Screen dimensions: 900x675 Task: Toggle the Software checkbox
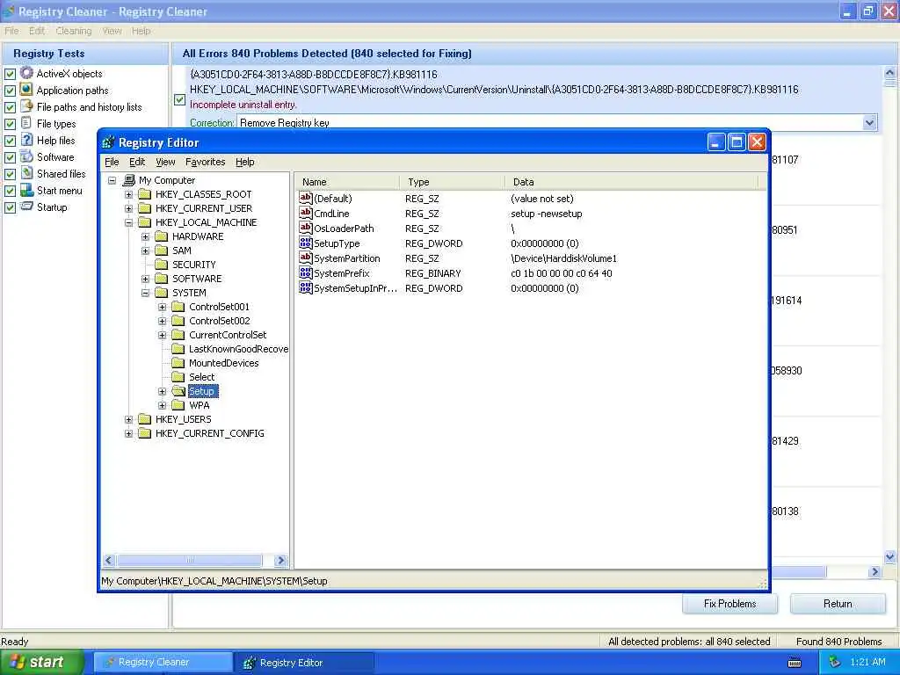[10, 156]
